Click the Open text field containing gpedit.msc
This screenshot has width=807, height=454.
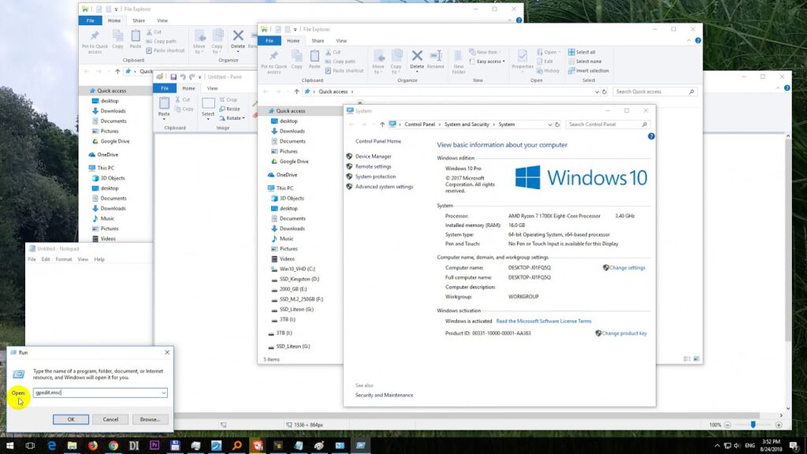[x=95, y=393]
